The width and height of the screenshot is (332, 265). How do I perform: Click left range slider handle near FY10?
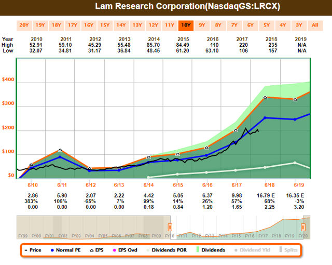click(170, 227)
